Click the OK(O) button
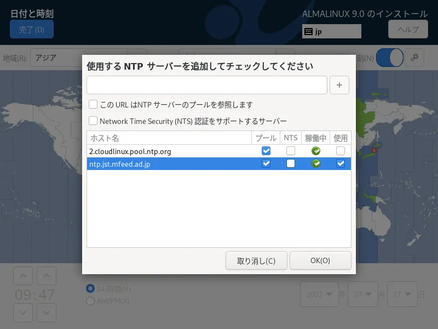Screen dimensions: 438x329 [320, 261]
